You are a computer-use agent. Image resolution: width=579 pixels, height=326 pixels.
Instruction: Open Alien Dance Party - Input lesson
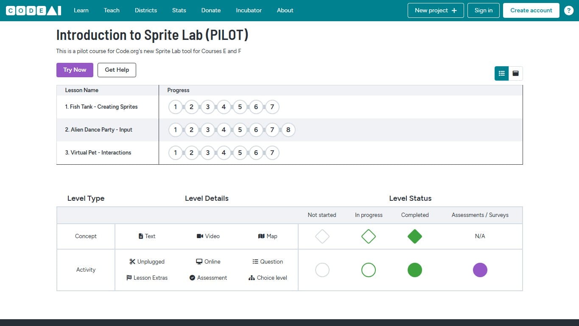[x=99, y=130]
